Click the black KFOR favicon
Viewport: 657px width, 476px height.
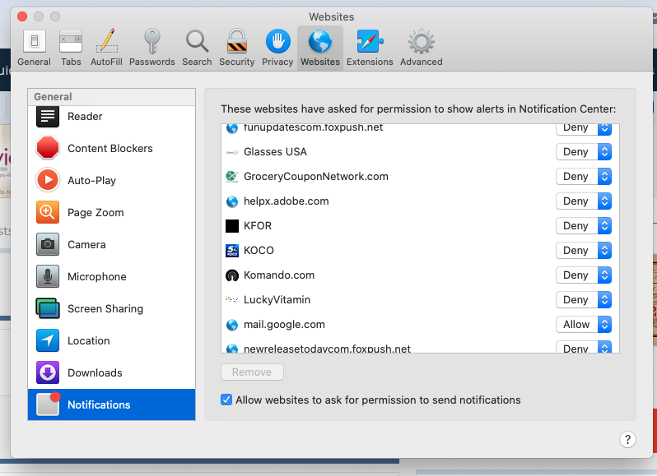(232, 226)
